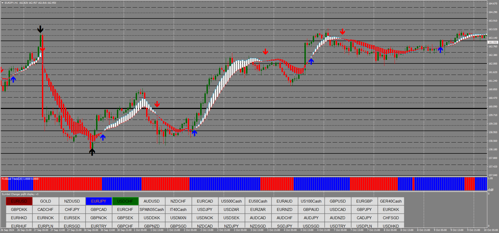499x233 pixels.
Task: Select the GOLD symbol button
Action: pyautogui.click(x=46, y=201)
